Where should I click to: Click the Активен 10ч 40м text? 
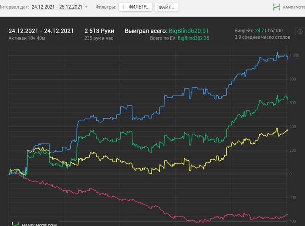27,38
